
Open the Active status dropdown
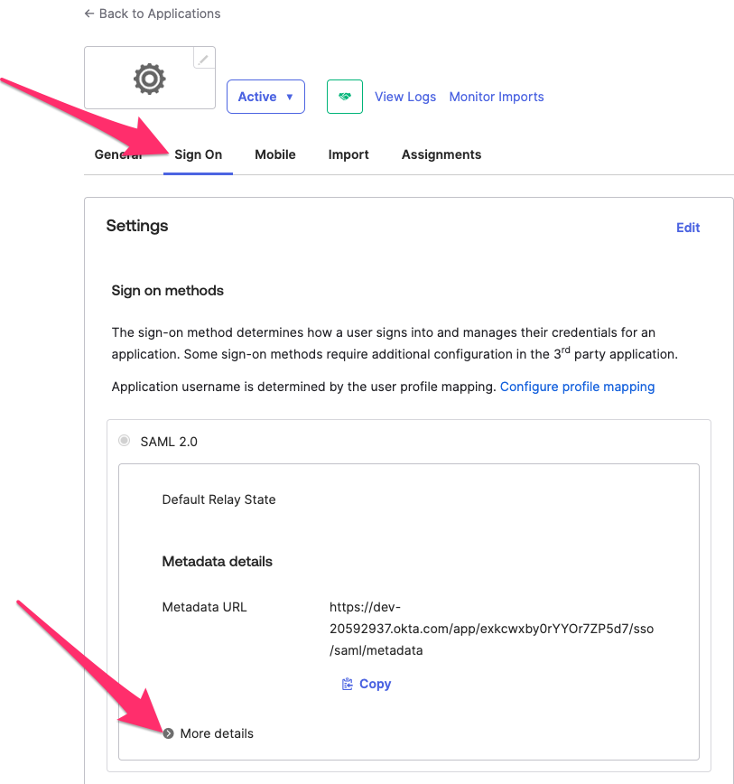click(265, 97)
